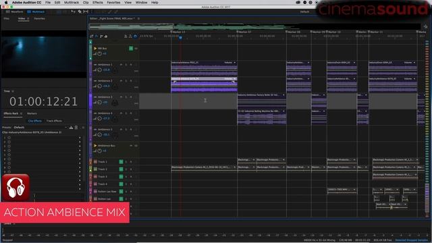432x243 pixels.
Task: Delete the effects preset trash icon
Action: 76,128
